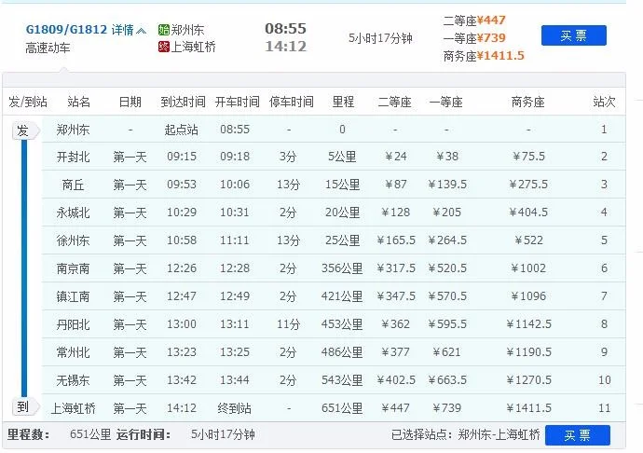Click the 到 arrival marker

(x=24, y=406)
